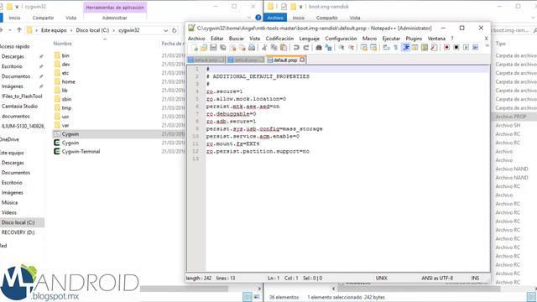Image resolution: width=537 pixels, height=302 pixels.
Task: Close the active default.prop tab
Action: [x=302, y=60]
